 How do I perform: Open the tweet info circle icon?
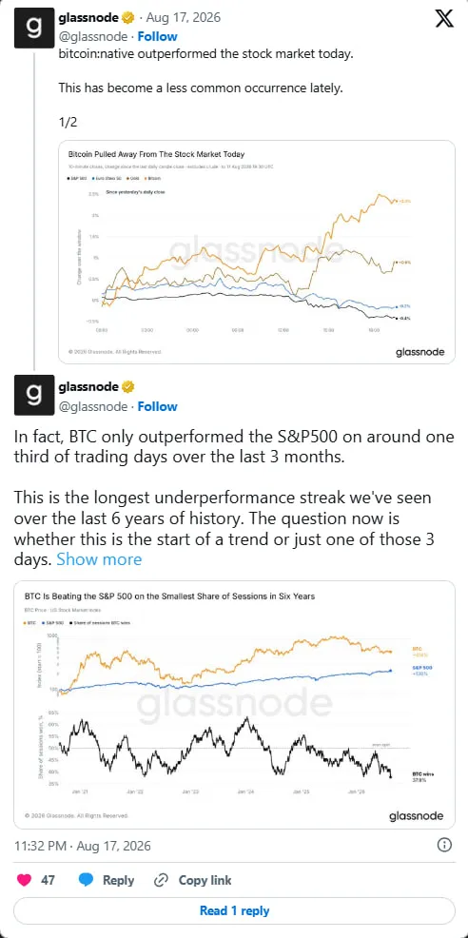pos(444,846)
